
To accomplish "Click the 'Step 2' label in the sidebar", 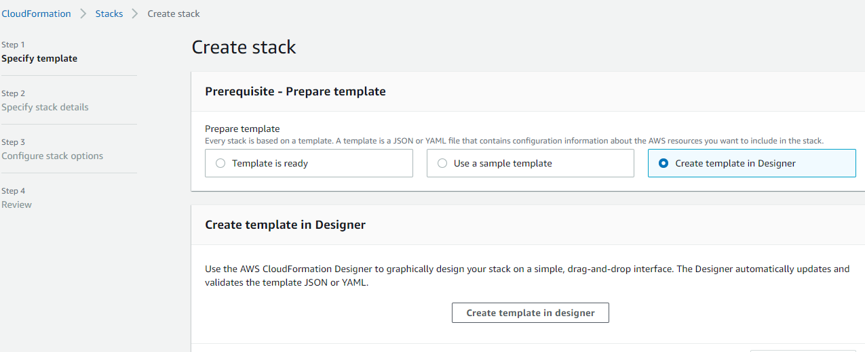I will (x=13, y=93).
